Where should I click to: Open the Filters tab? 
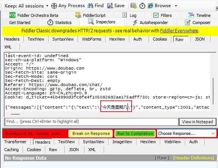[x=163, y=15]
